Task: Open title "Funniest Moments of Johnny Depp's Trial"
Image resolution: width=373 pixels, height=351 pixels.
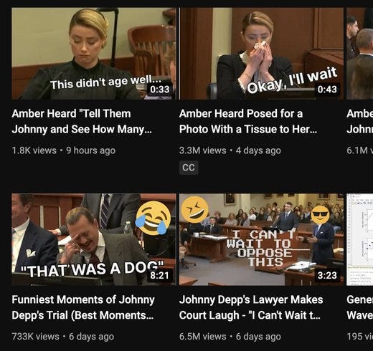Action: (x=83, y=307)
